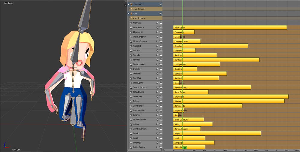Solo the Zombie Idle track star icon

tap(131, 106)
